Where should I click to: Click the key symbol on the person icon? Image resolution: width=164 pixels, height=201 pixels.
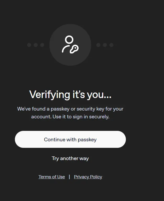74,49
